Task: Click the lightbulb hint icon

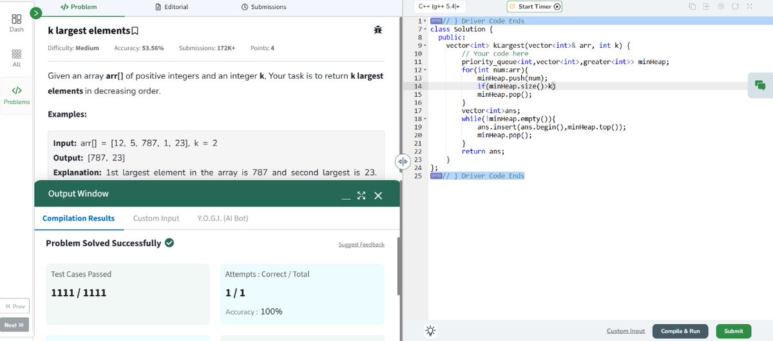Action: 430,331
